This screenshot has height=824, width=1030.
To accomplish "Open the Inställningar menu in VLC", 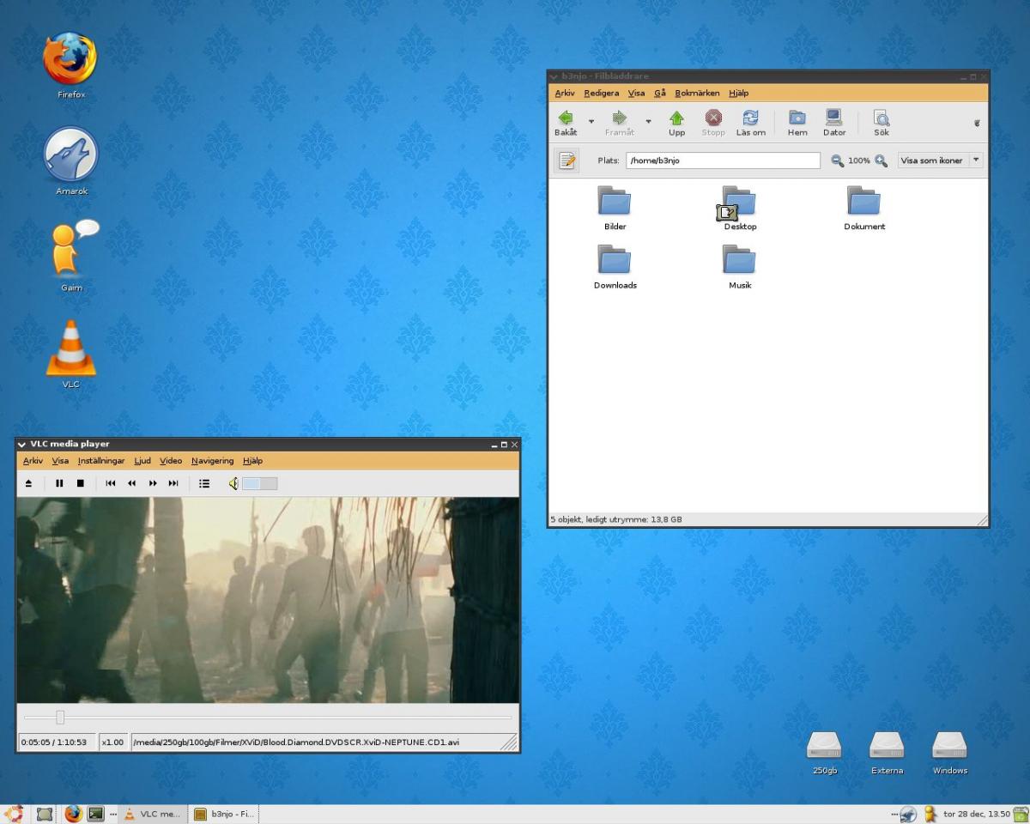I will [100, 461].
